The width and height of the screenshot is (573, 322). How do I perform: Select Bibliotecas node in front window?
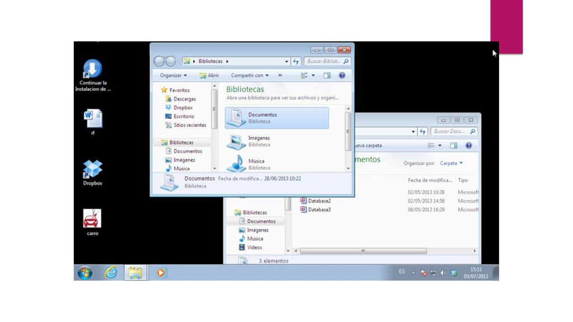tap(177, 143)
